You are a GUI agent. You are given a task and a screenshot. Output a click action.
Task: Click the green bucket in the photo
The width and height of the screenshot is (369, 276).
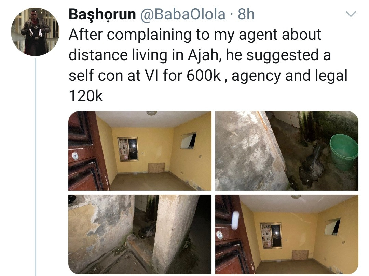344,152
